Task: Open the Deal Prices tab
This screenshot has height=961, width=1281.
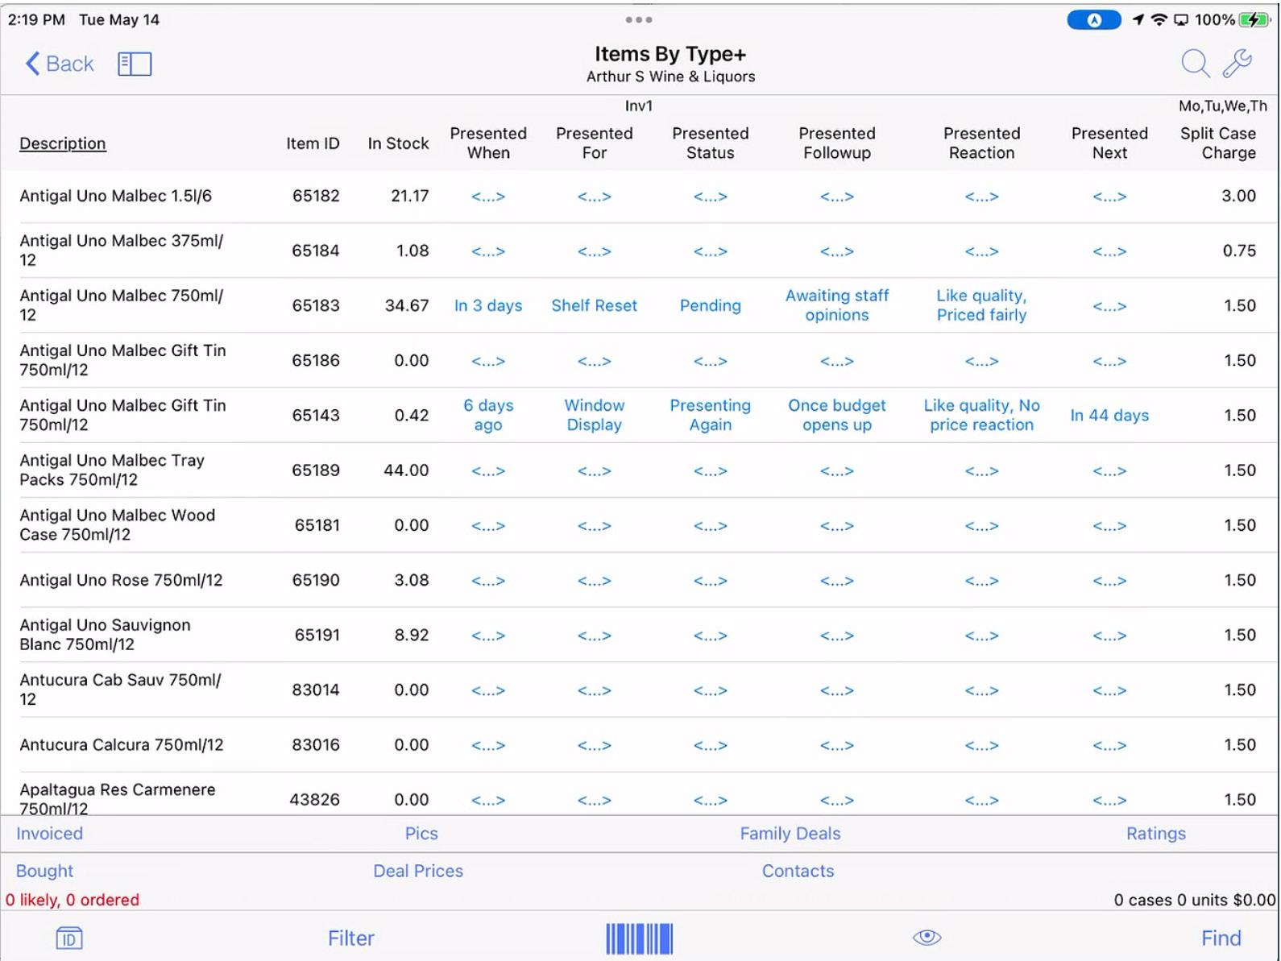Action: (418, 871)
